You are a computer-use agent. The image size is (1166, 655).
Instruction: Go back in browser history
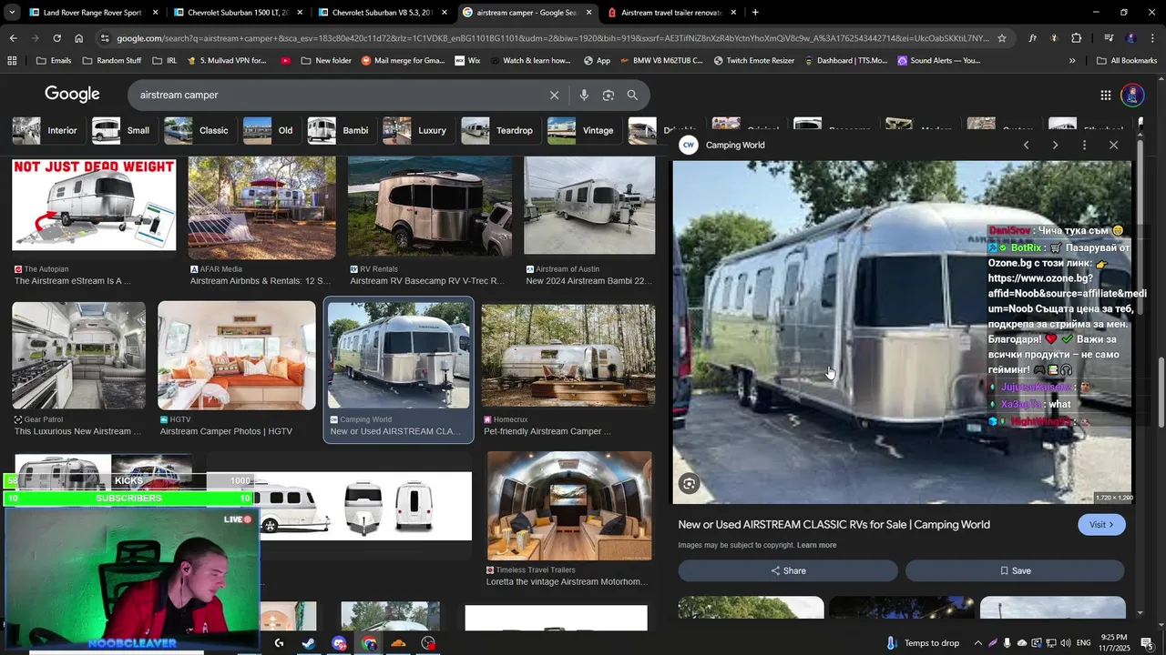[13, 38]
